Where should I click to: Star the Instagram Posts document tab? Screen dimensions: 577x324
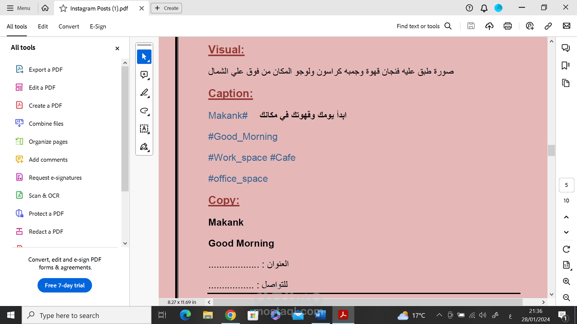(63, 8)
